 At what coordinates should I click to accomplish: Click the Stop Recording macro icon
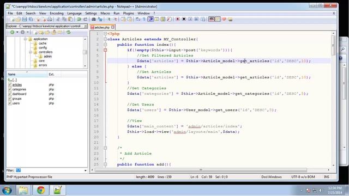(x=184, y=20)
